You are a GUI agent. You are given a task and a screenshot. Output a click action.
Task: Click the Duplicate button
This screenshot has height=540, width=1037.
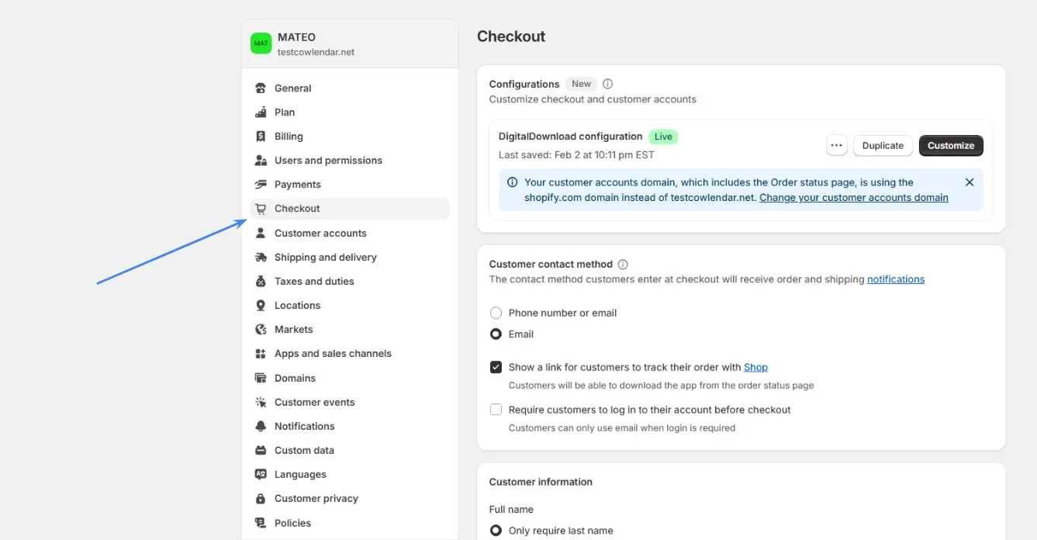coord(883,145)
